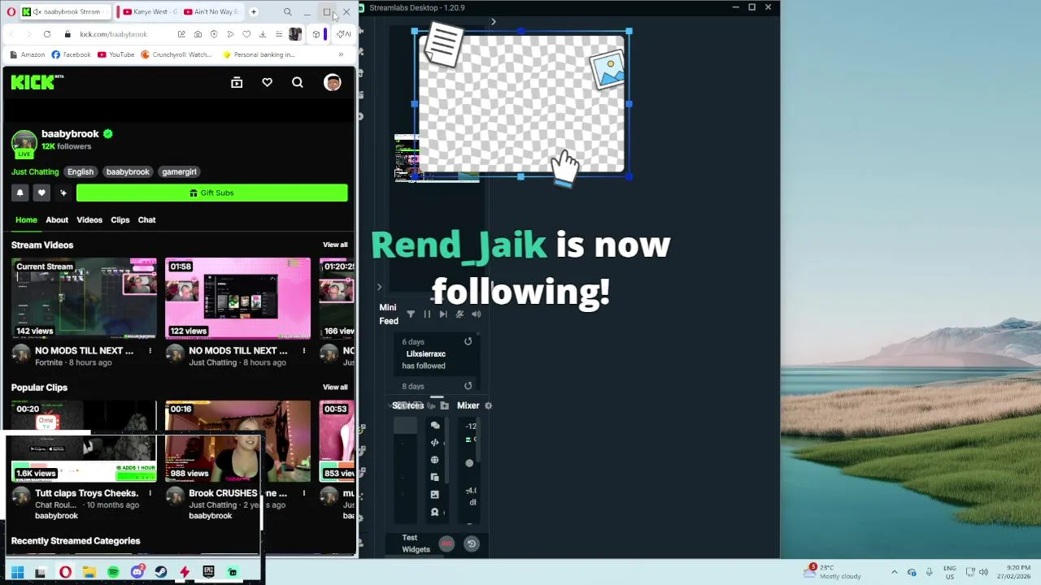Replay the Lilxsierraxc follow alert
The height and width of the screenshot is (585, 1041).
[468, 341]
